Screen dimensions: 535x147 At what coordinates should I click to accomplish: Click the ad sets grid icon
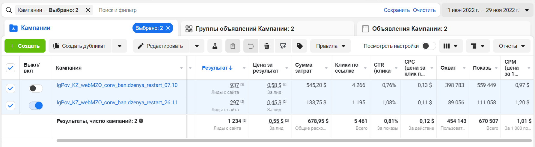click(189, 29)
